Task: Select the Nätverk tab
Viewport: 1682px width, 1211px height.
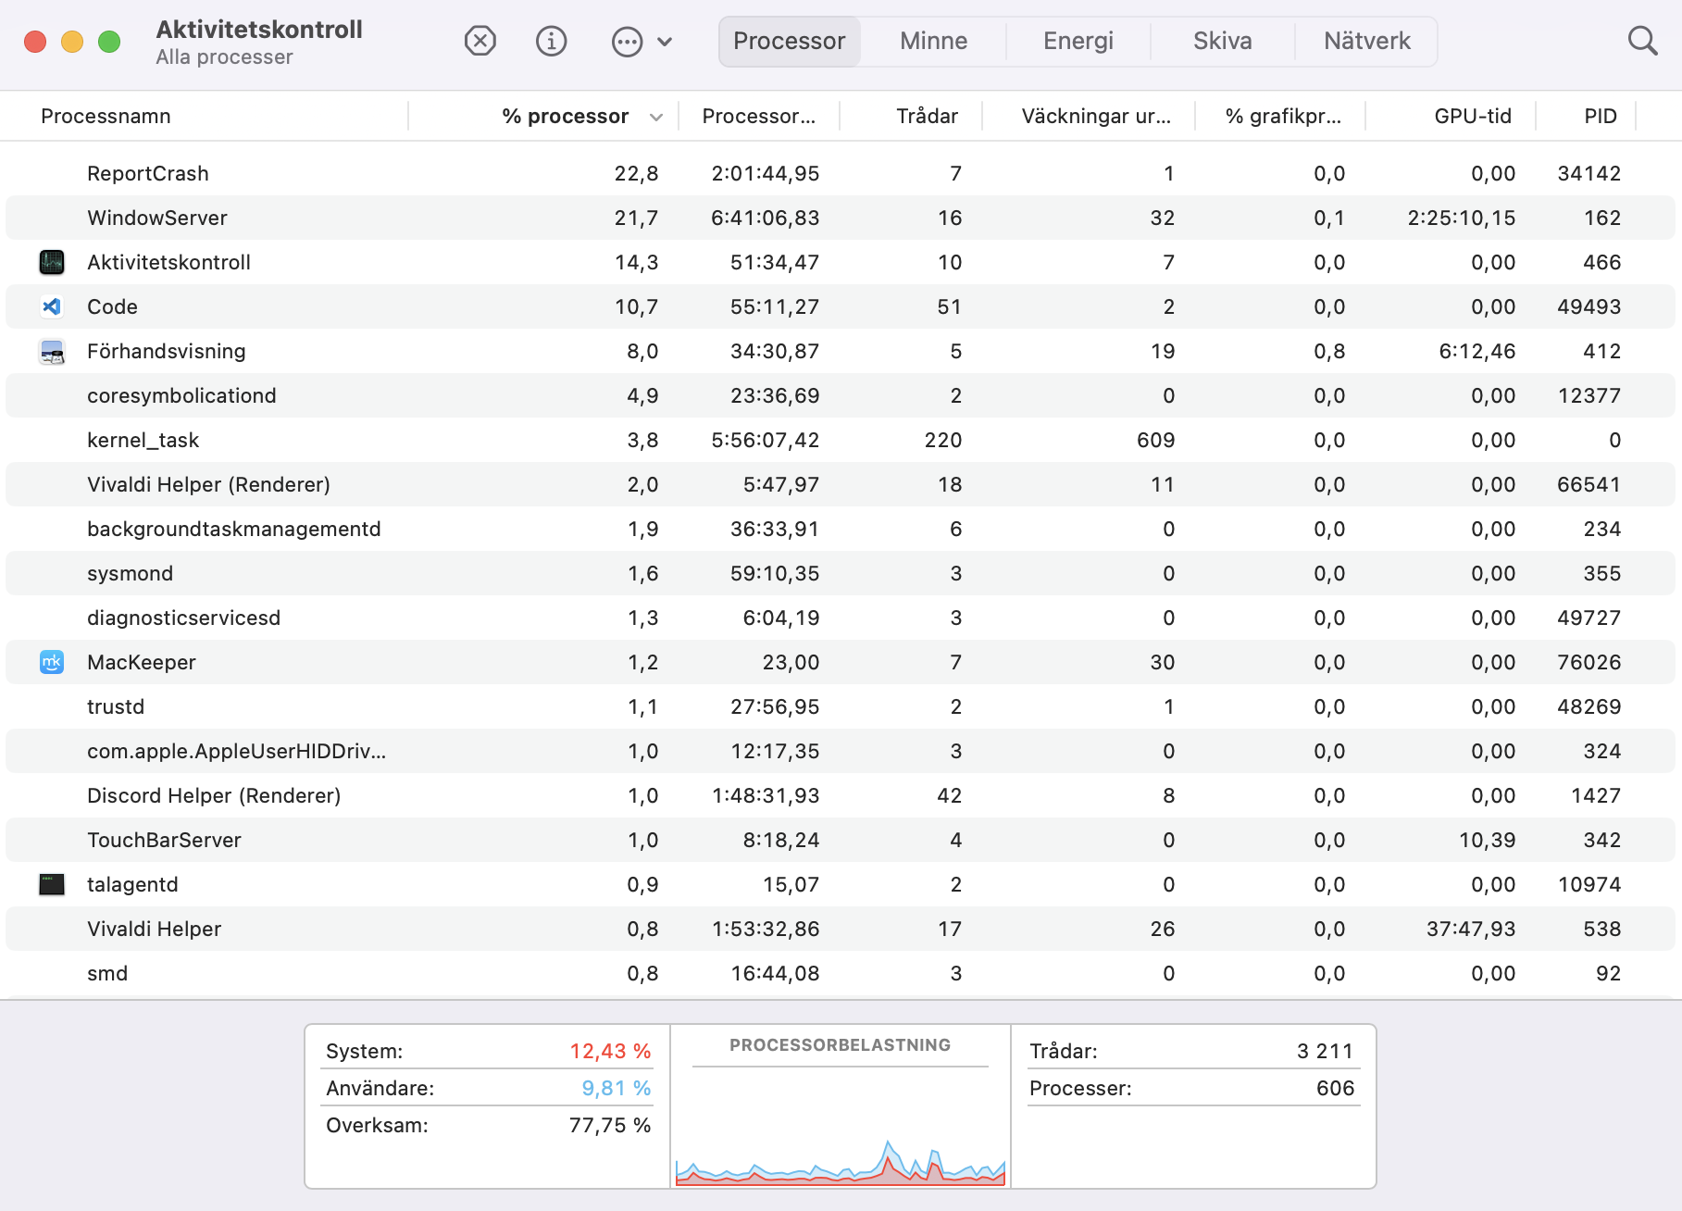Action: (x=1366, y=42)
